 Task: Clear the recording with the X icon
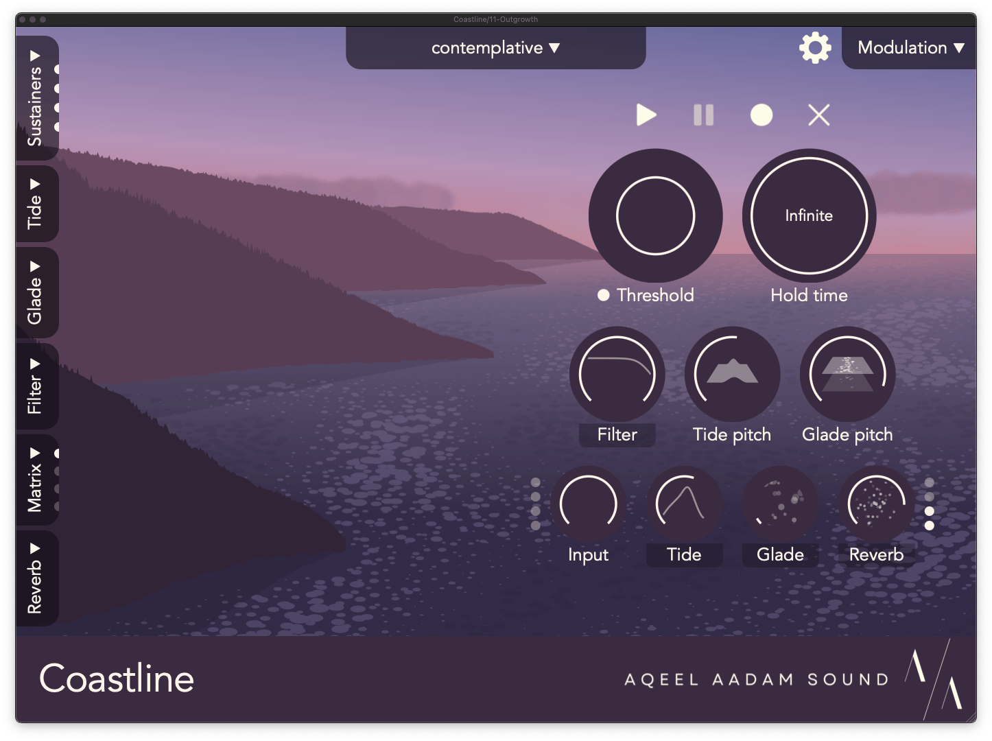pyautogui.click(x=819, y=115)
